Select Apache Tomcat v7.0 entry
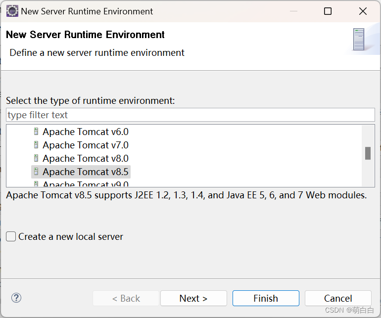Screen dimensions: 381x318 (85, 145)
